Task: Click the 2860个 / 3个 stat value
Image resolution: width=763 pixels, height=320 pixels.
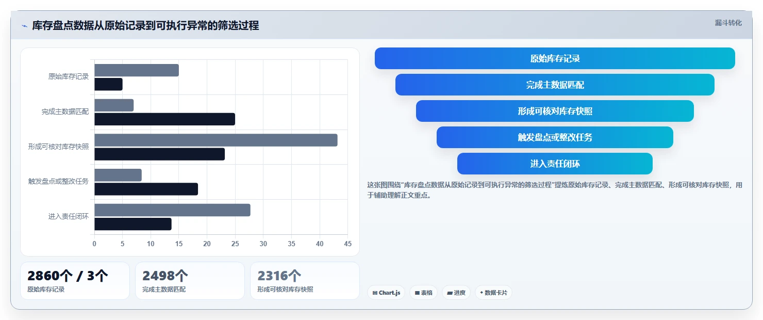Action: 68,276
